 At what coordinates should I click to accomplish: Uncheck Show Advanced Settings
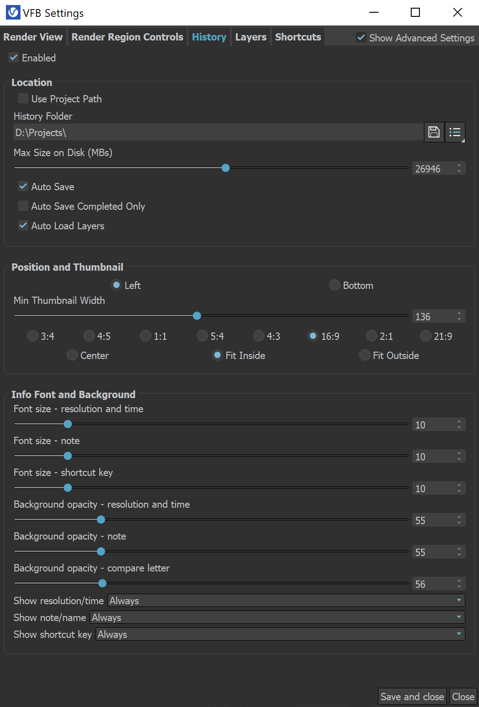point(361,37)
